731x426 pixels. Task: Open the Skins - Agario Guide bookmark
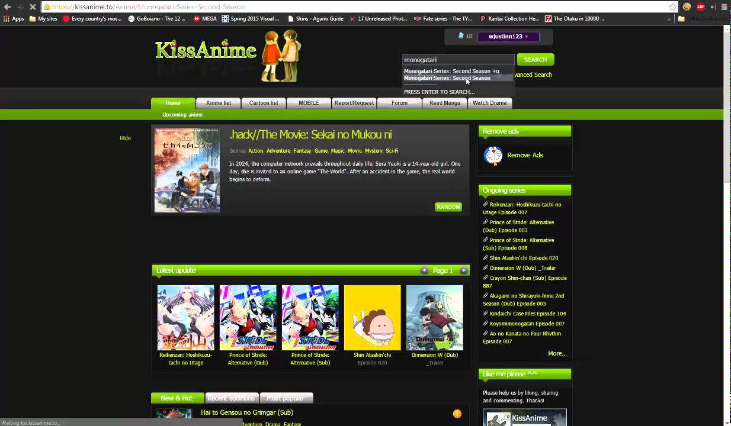pos(315,18)
